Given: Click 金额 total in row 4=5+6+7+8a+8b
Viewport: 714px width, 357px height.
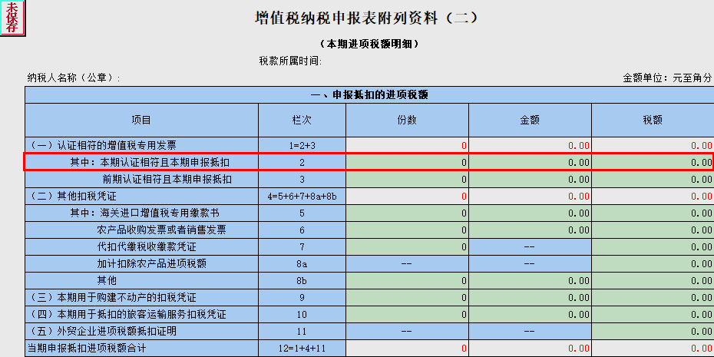Looking at the screenshot, I should (530, 197).
